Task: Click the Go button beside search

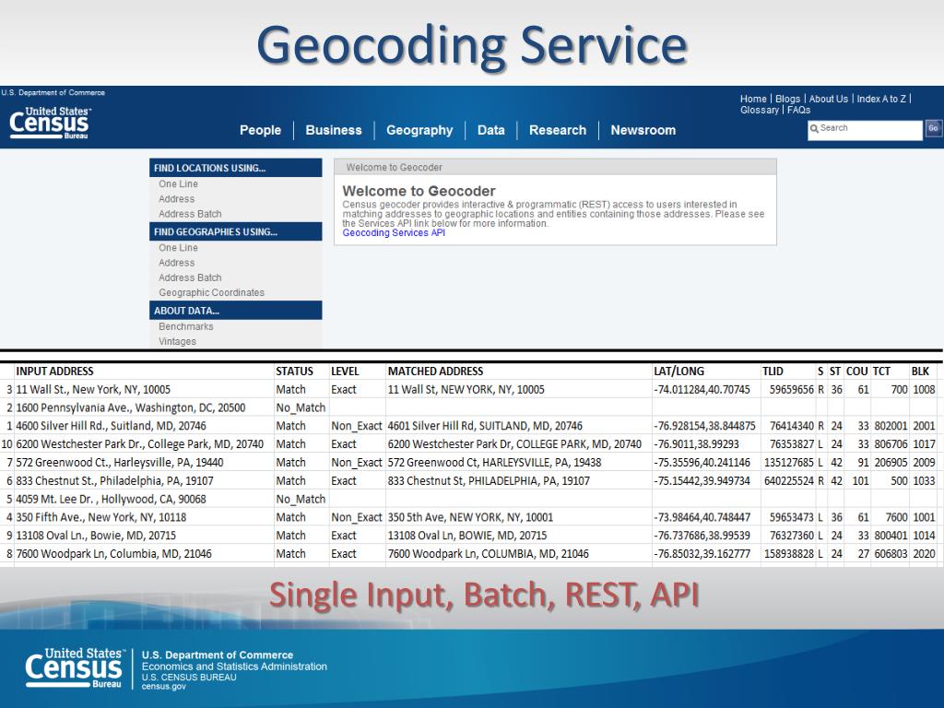Action: pos(933,128)
